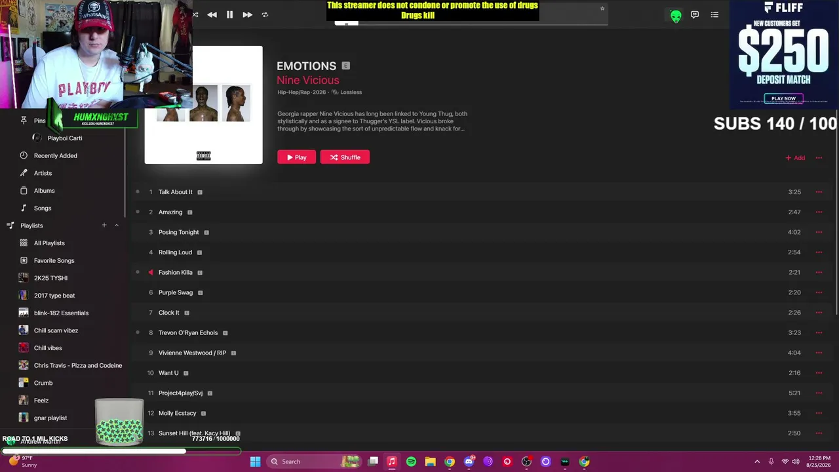This screenshot has height=472, width=839.
Task: Open the Playing Next queue list
Action: [x=714, y=14]
